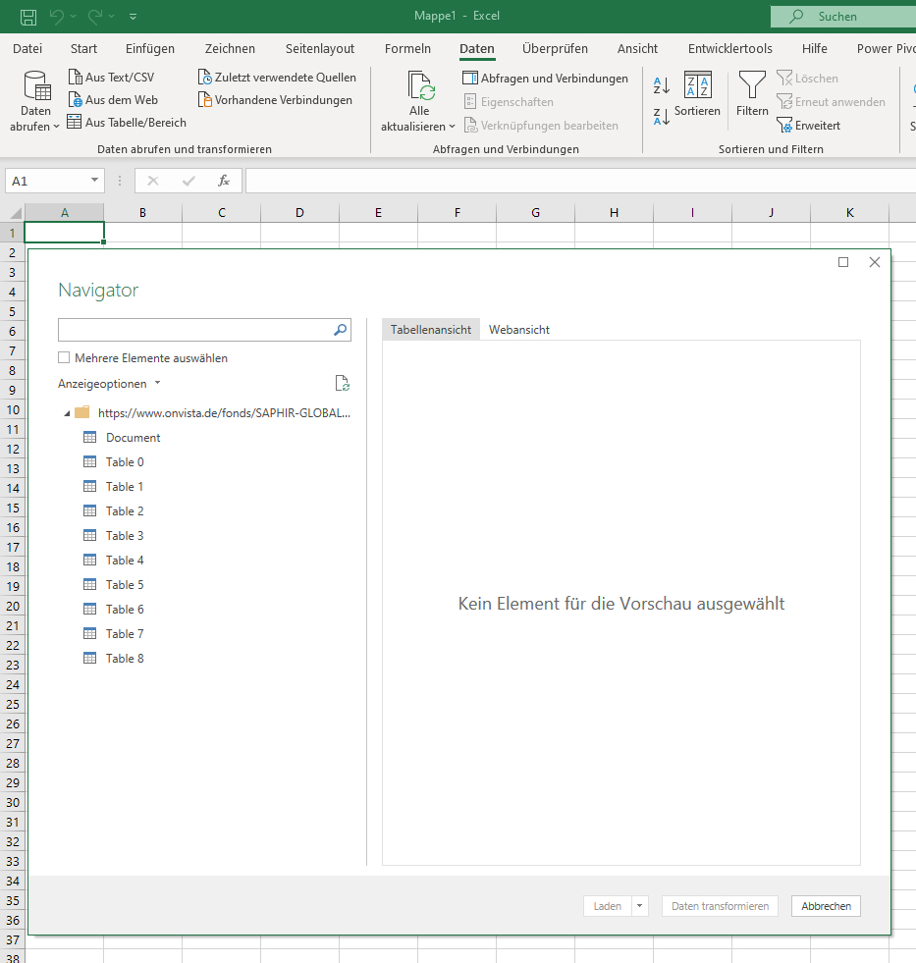916x963 pixels.
Task: Click the Save icon in title bar
Action: click(x=28, y=17)
